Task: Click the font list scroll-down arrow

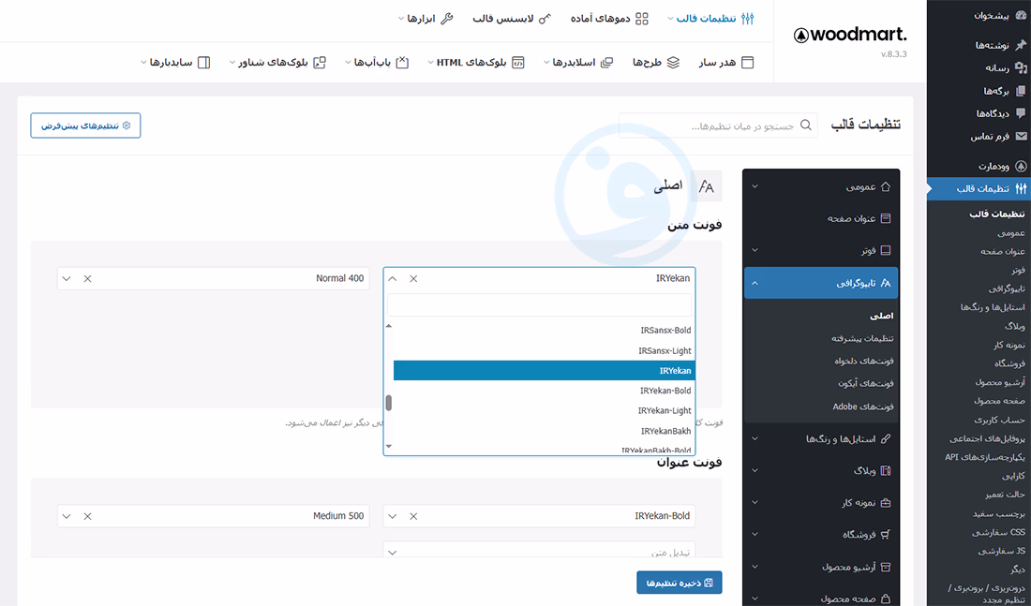Action: coord(389,446)
